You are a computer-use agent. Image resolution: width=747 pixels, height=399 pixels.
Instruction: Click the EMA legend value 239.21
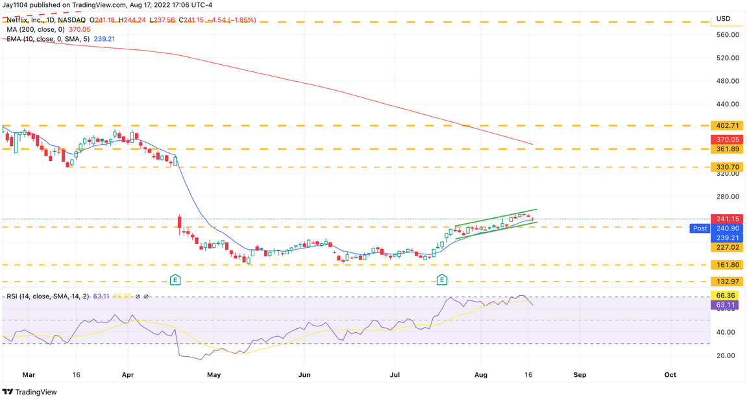(104, 39)
